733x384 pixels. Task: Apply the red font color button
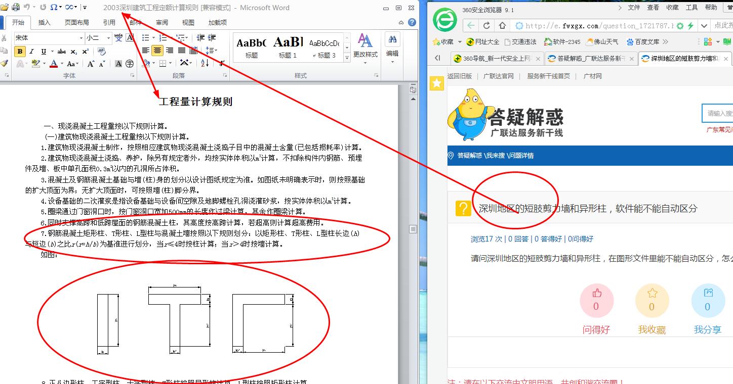54,64
